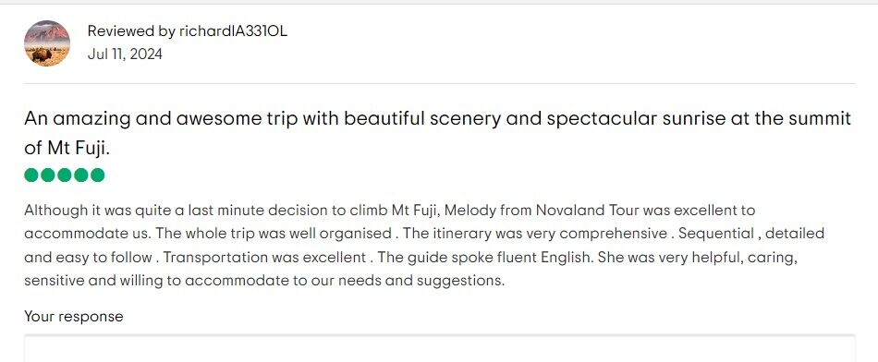Image resolution: width=878 pixels, height=362 pixels.
Task: Click 'Transportation was excellent' in the review
Action: point(264,258)
